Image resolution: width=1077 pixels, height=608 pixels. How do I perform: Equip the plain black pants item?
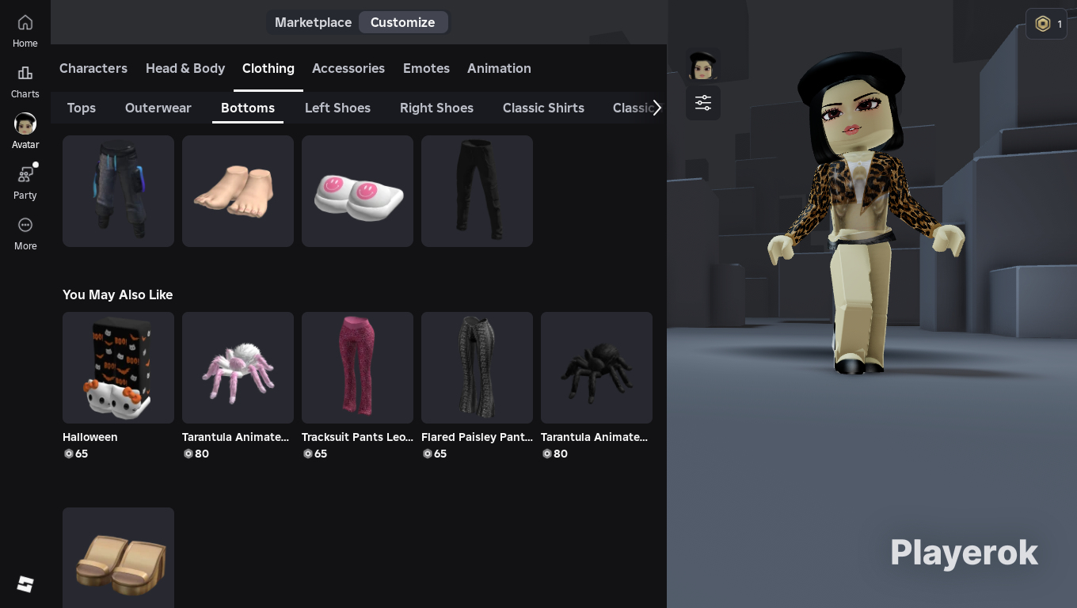tap(477, 191)
